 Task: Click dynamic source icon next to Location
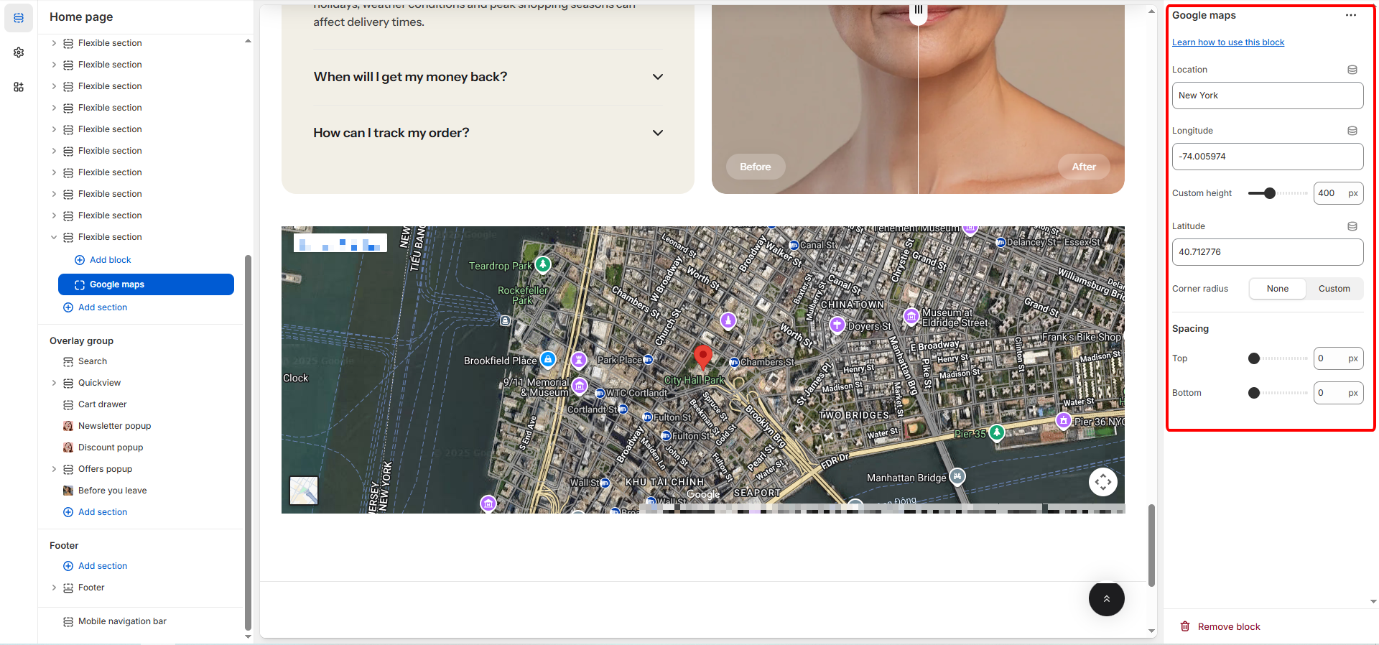click(x=1352, y=70)
